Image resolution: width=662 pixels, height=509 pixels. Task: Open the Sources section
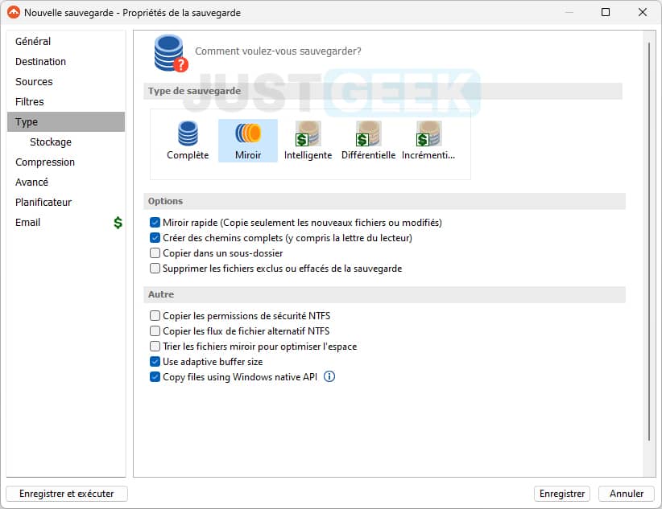(66, 81)
